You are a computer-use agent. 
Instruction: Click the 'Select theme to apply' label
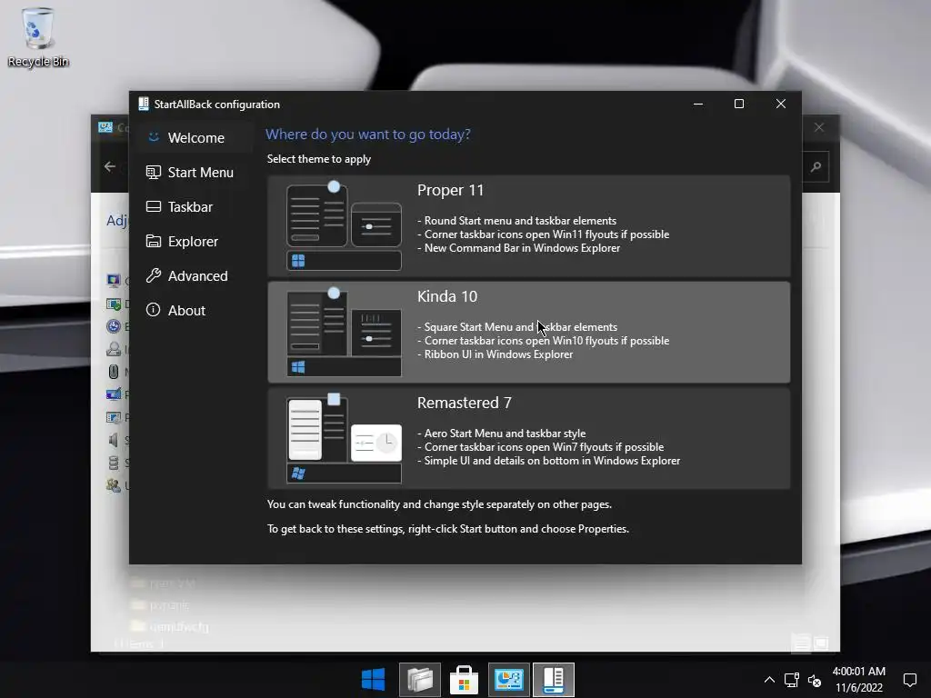point(319,159)
